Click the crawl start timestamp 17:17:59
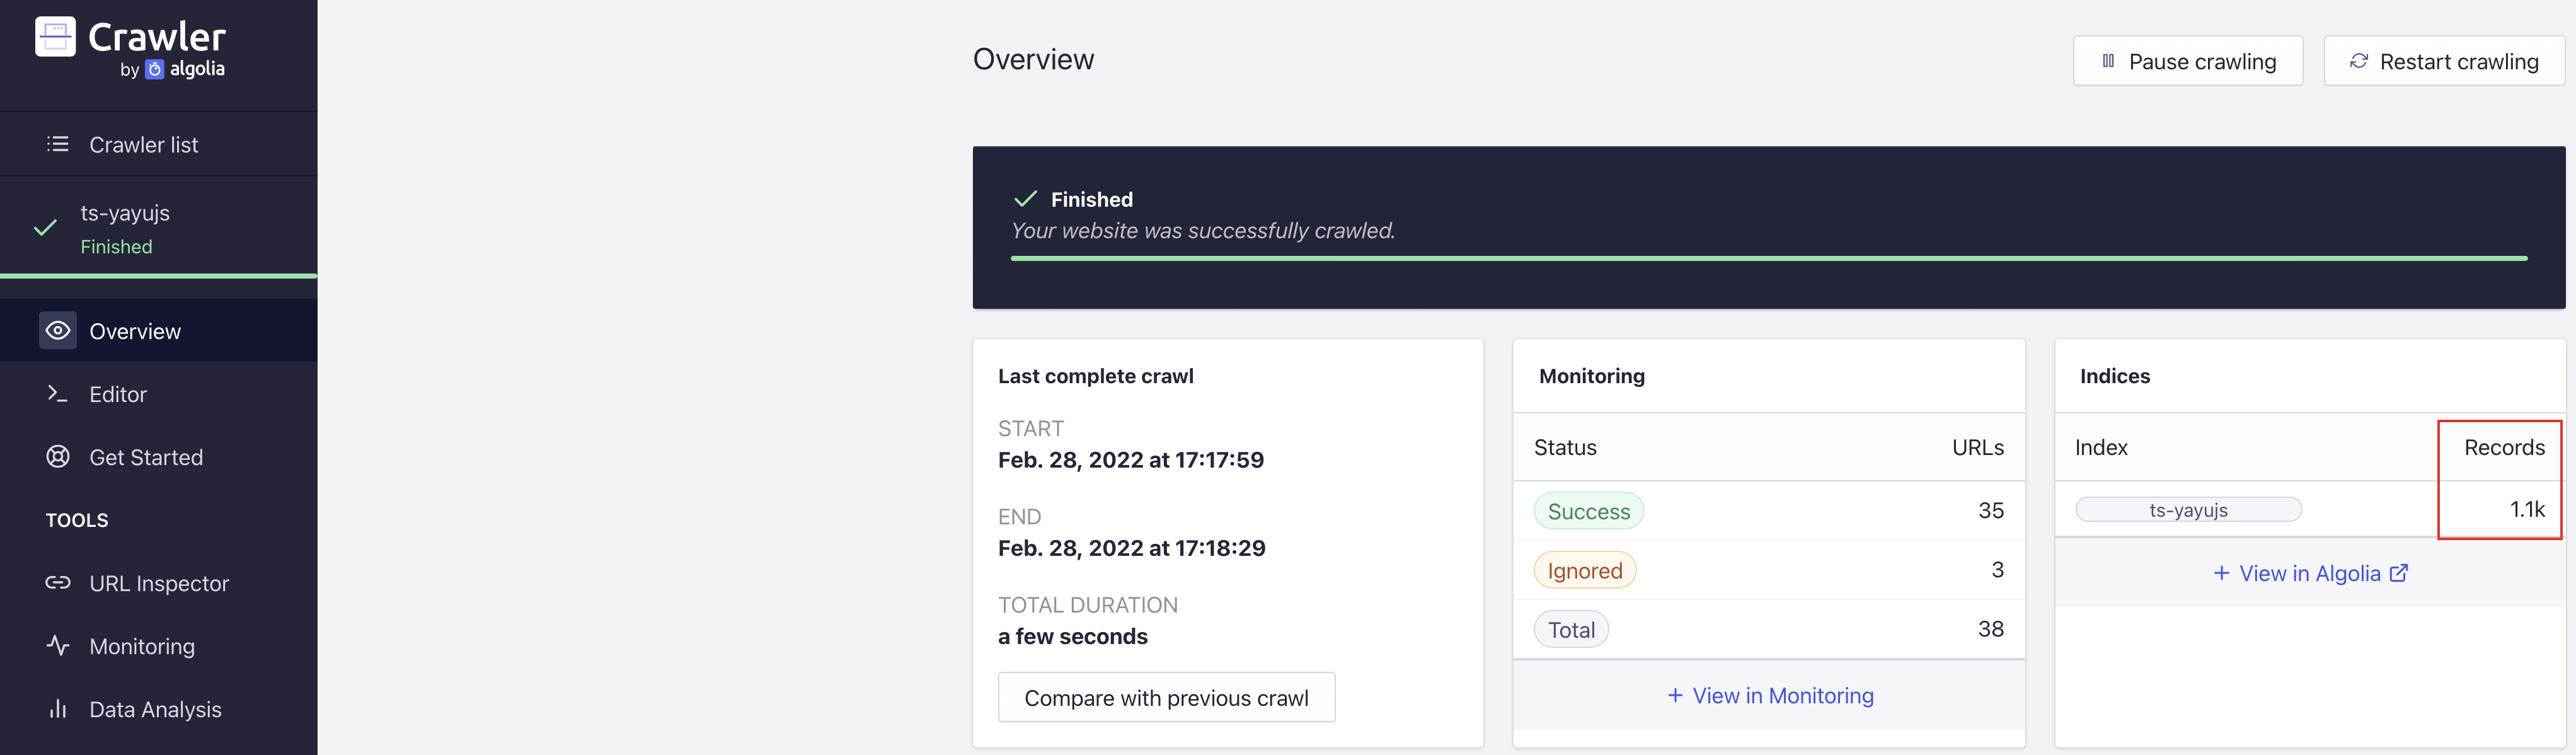2576x755 pixels. click(1130, 460)
